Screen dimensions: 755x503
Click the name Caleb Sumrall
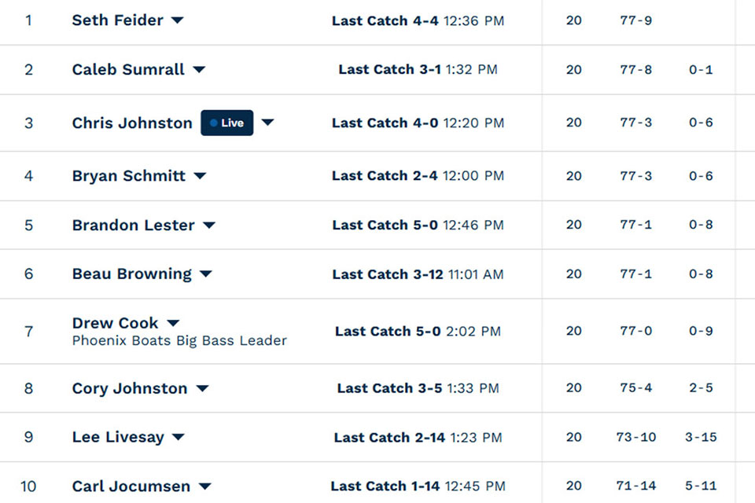(x=128, y=69)
